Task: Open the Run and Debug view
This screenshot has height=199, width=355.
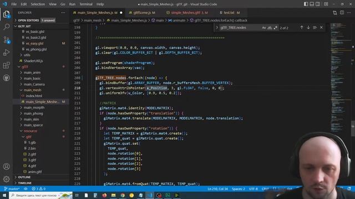Action: pos(6,53)
